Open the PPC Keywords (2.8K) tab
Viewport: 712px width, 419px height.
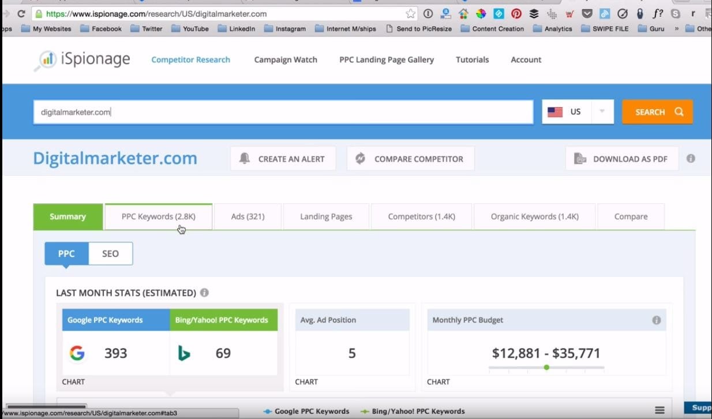tap(158, 216)
